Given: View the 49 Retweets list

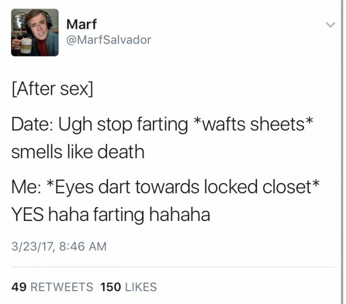Looking at the screenshot, I should (52, 287).
